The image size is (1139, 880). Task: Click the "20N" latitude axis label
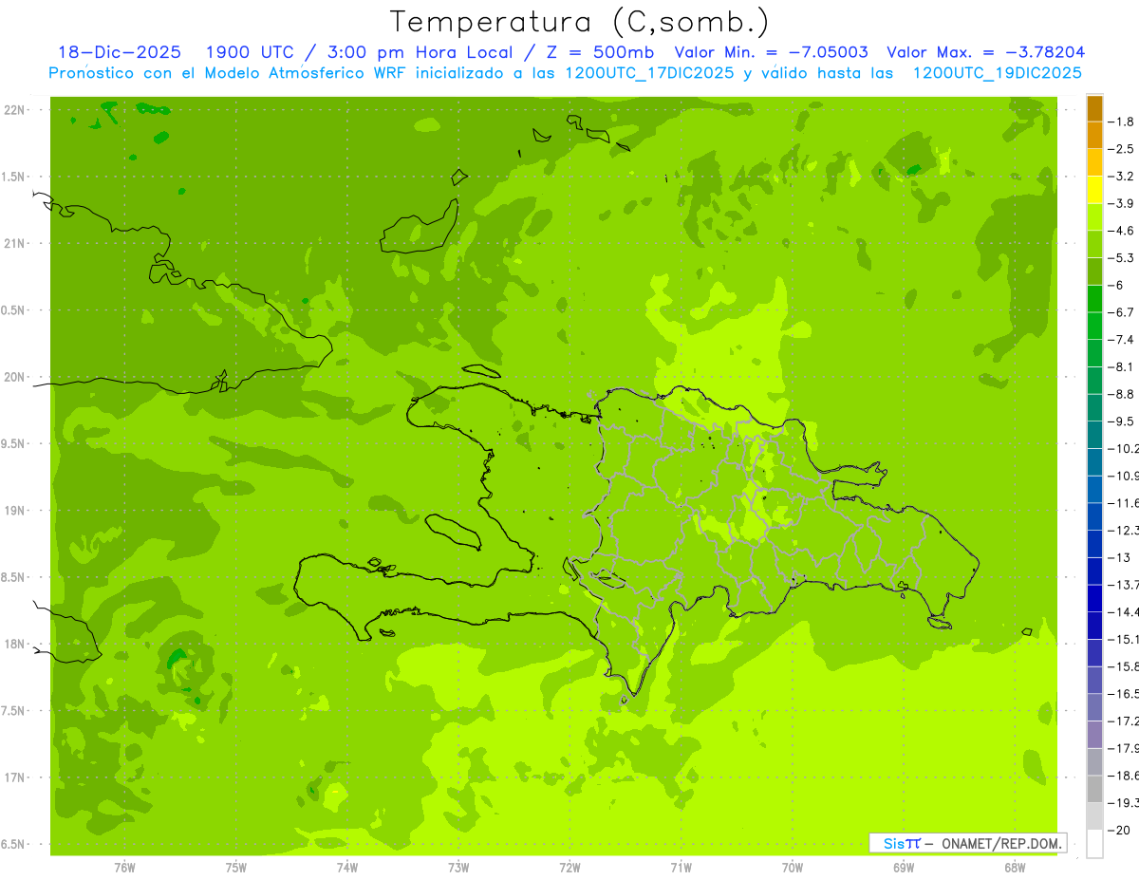[x=15, y=377]
